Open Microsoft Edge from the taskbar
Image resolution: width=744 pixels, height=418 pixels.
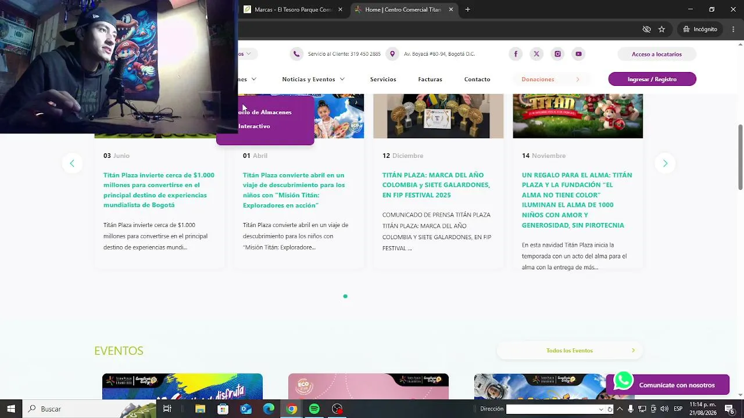(x=269, y=409)
